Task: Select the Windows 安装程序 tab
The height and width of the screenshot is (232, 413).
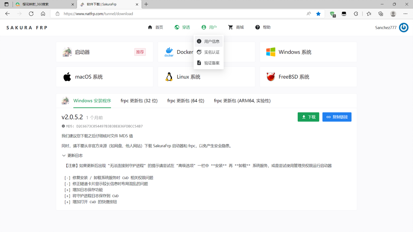Action: pyautogui.click(x=92, y=101)
